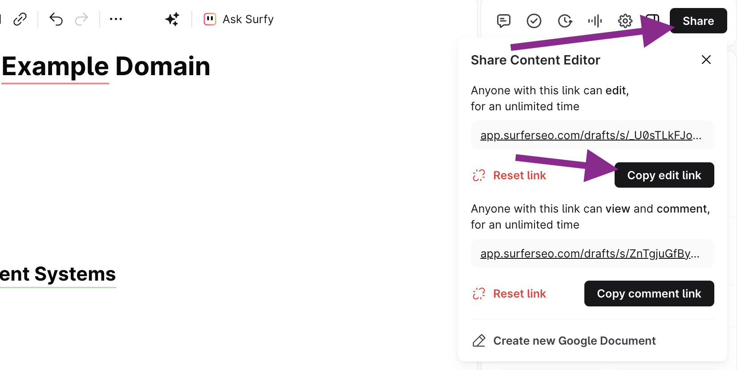Open version history clock icon
737x370 pixels.
(x=565, y=20)
